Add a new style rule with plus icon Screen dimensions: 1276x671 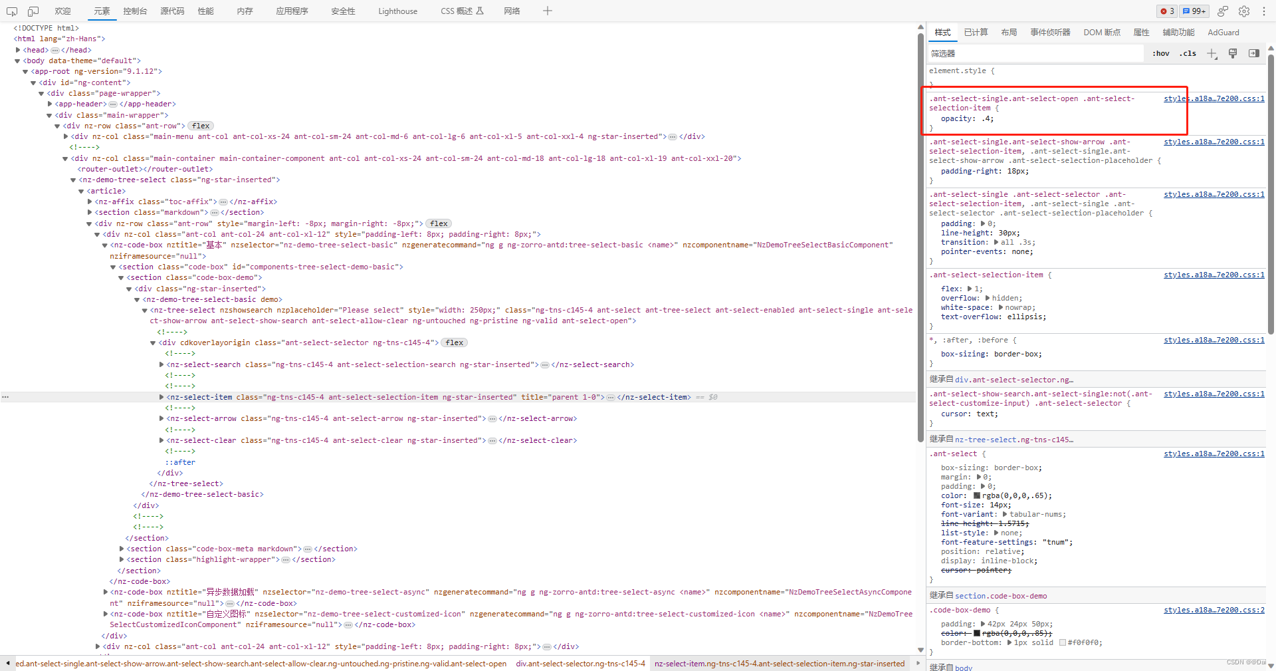(1212, 54)
